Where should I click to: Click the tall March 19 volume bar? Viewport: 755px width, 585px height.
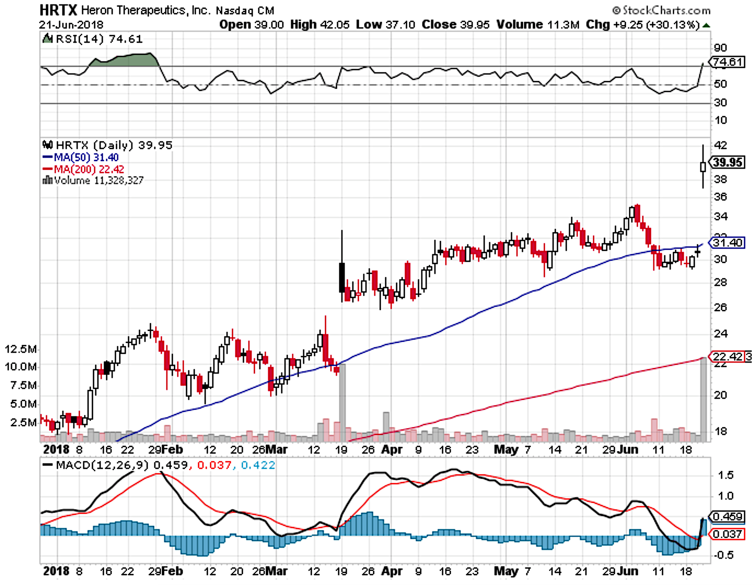pos(342,402)
